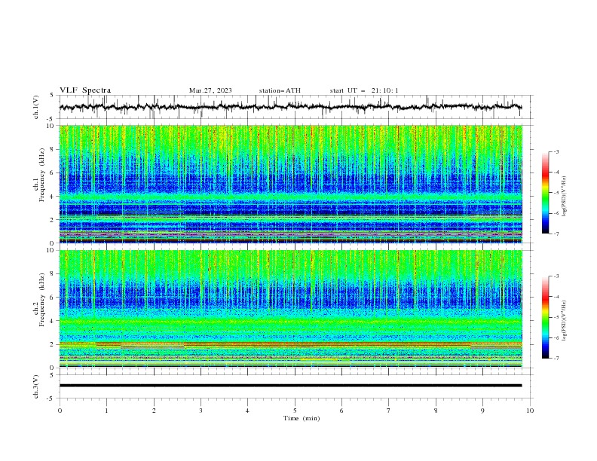Click the "VLF Spectra" plot title
The image size is (597, 461).
(85, 90)
